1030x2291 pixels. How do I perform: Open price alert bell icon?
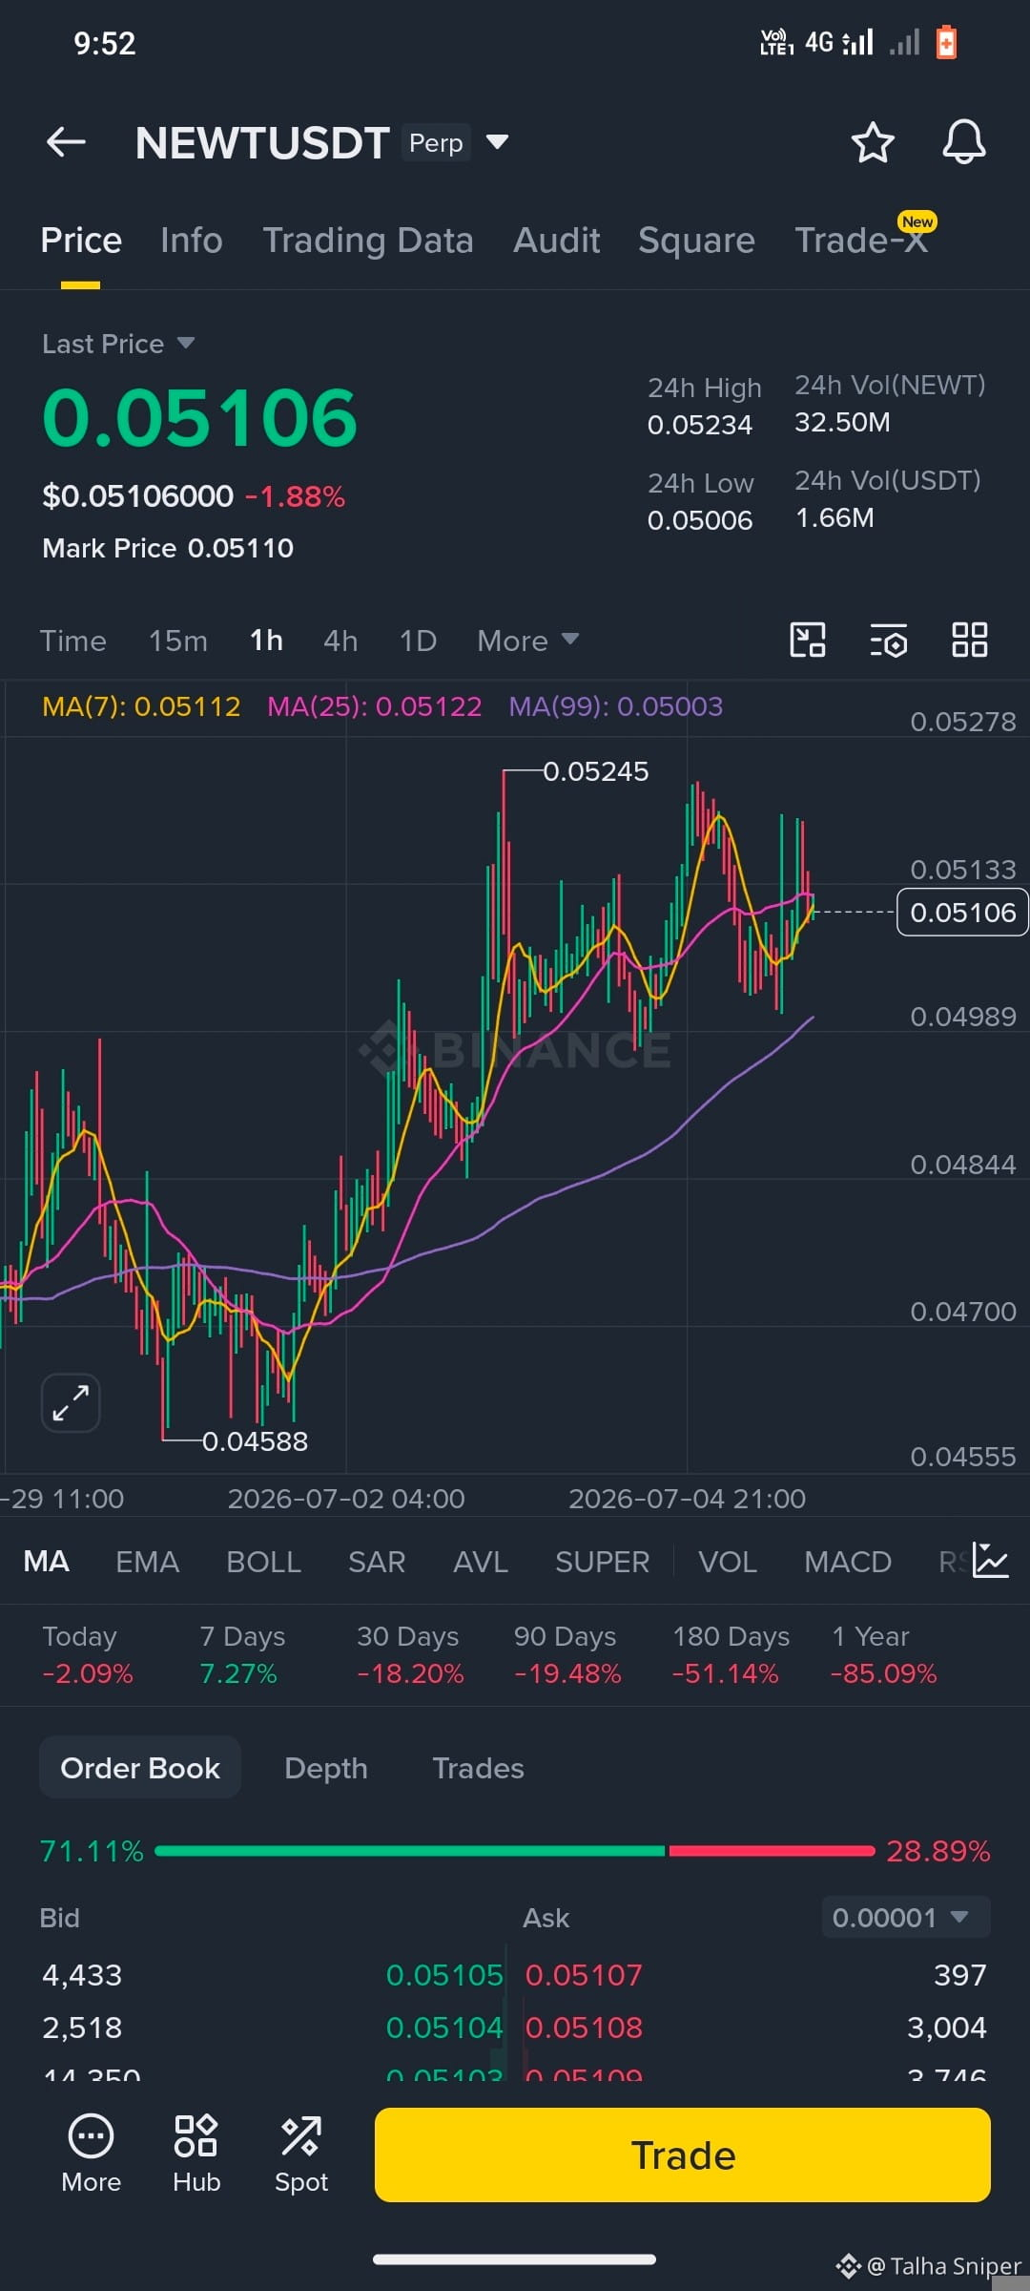click(x=964, y=142)
